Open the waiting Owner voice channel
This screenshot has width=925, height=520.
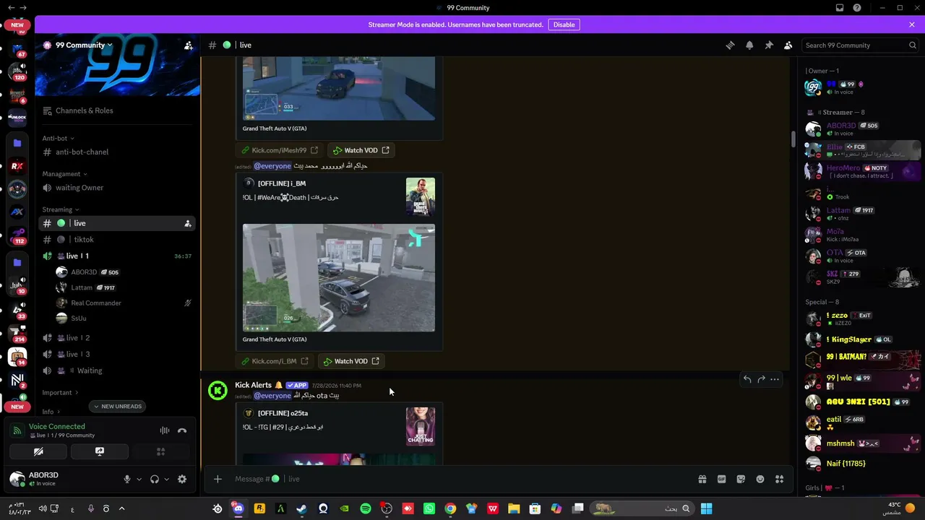(x=117, y=188)
